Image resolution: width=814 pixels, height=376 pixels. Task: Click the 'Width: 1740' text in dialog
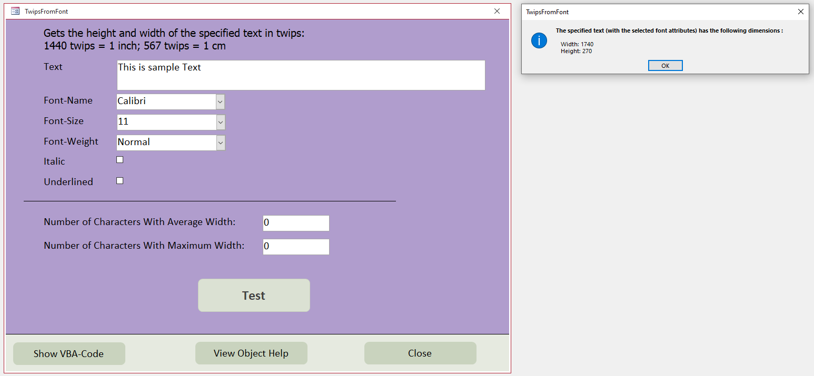point(577,44)
